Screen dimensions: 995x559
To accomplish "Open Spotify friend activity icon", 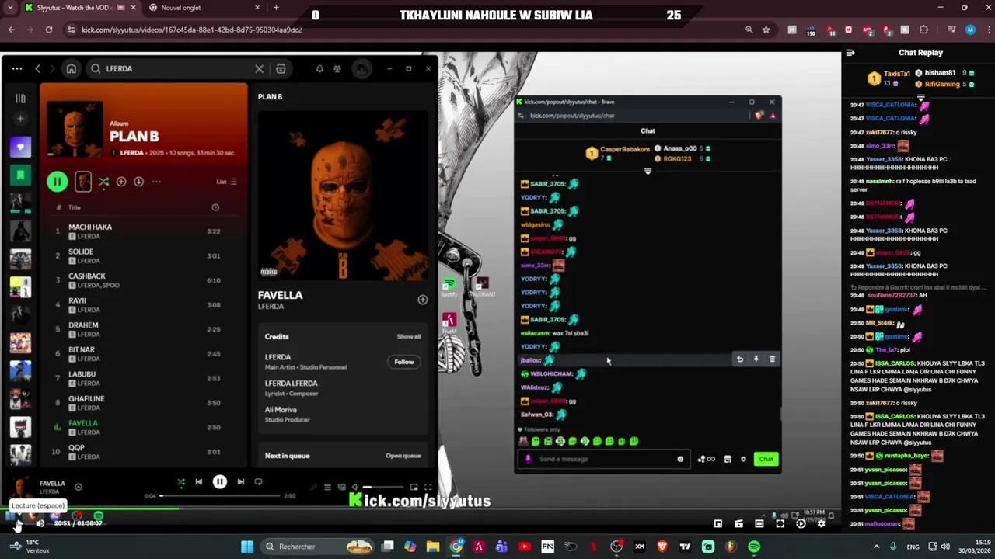I will [337, 68].
